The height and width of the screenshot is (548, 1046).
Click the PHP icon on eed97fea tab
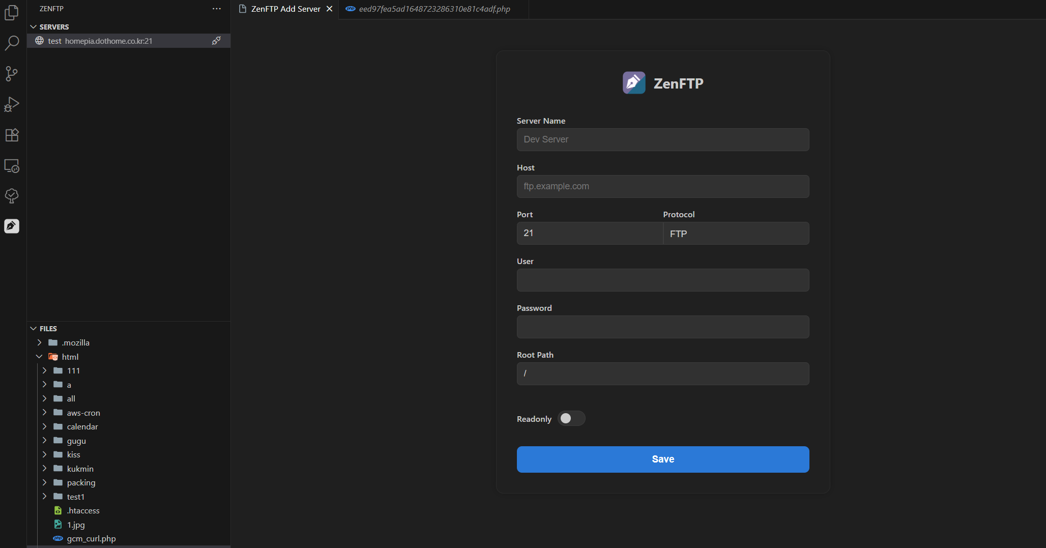(351, 9)
